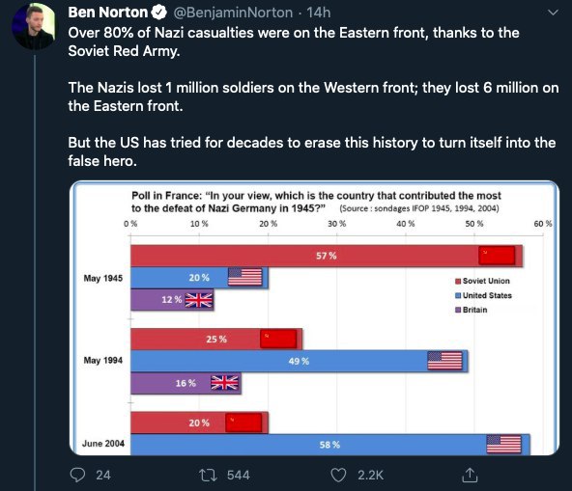This screenshot has width=572, height=491.
Task: Click the US flag on the 58% bar
Action: (503, 445)
